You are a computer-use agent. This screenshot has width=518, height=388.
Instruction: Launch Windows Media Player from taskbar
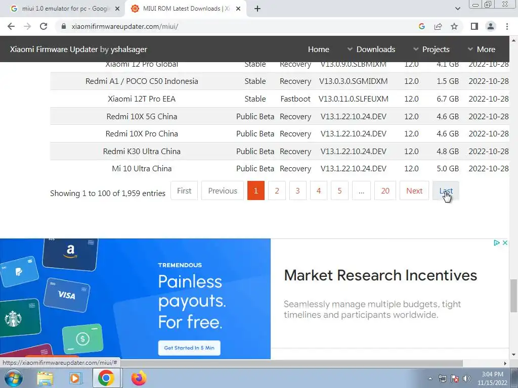[x=76, y=378]
